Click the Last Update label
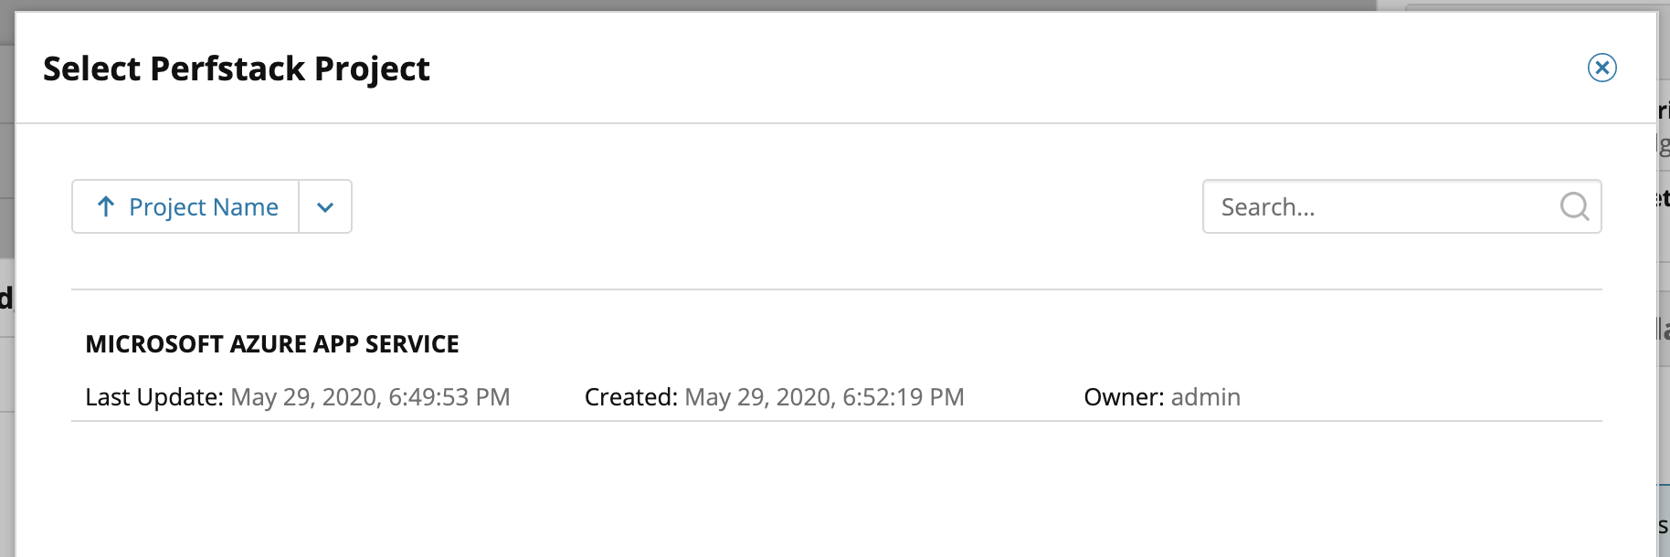Viewport: 1670px width, 557px height. point(153,397)
